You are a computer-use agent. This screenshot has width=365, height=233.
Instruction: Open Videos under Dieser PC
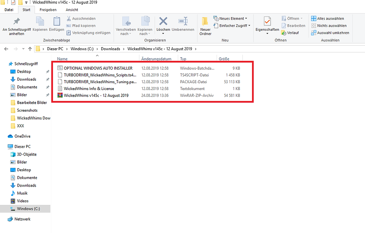[22, 201]
